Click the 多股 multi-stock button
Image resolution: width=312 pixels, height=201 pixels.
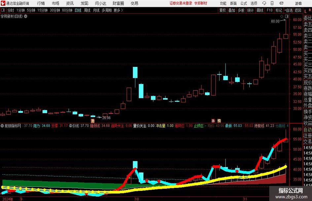pyautogui.click(x=241, y=10)
